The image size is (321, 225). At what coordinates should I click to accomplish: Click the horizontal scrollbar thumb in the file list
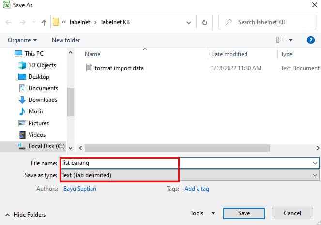(x=177, y=148)
